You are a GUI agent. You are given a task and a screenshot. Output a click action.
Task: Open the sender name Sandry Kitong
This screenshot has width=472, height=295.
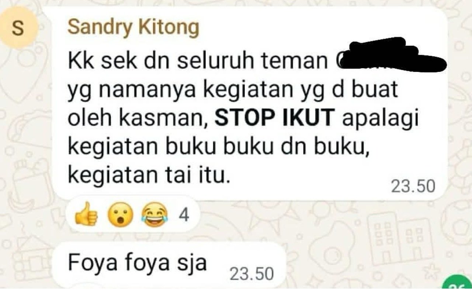pyautogui.click(x=133, y=27)
